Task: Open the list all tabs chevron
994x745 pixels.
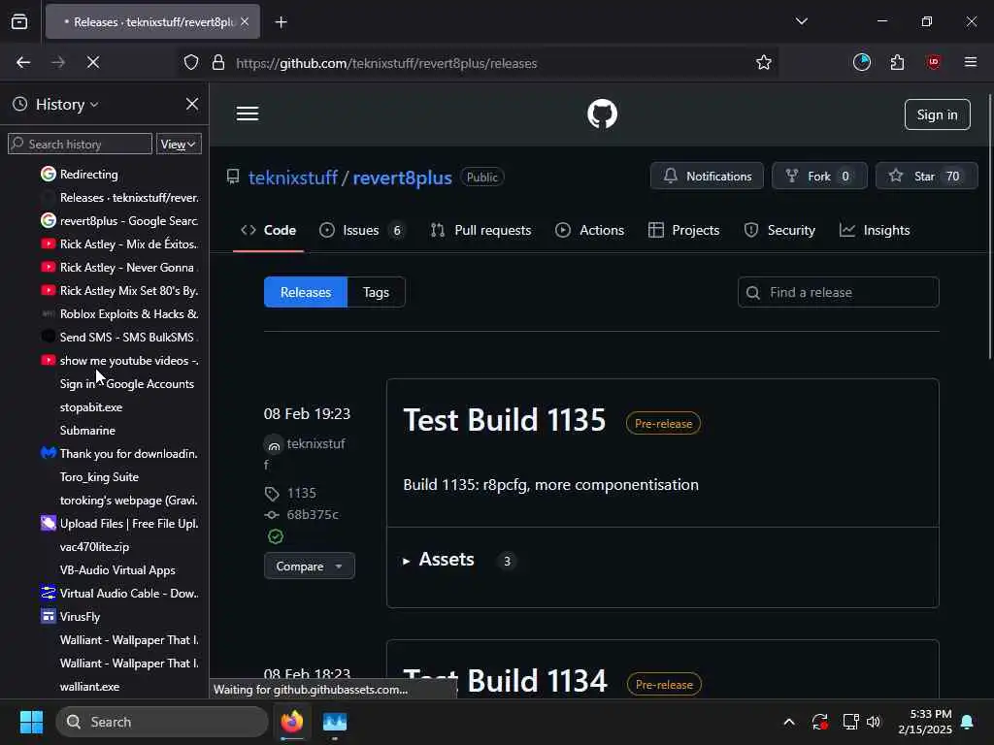Action: coord(801,21)
